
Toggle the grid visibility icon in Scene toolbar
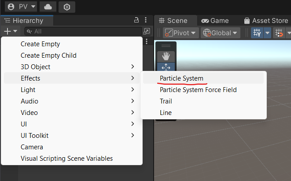click(257, 33)
